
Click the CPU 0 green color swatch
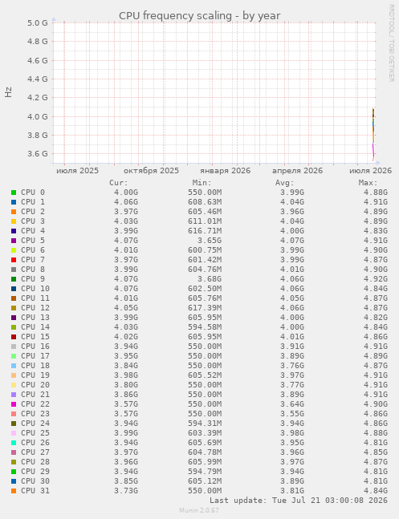point(14,193)
